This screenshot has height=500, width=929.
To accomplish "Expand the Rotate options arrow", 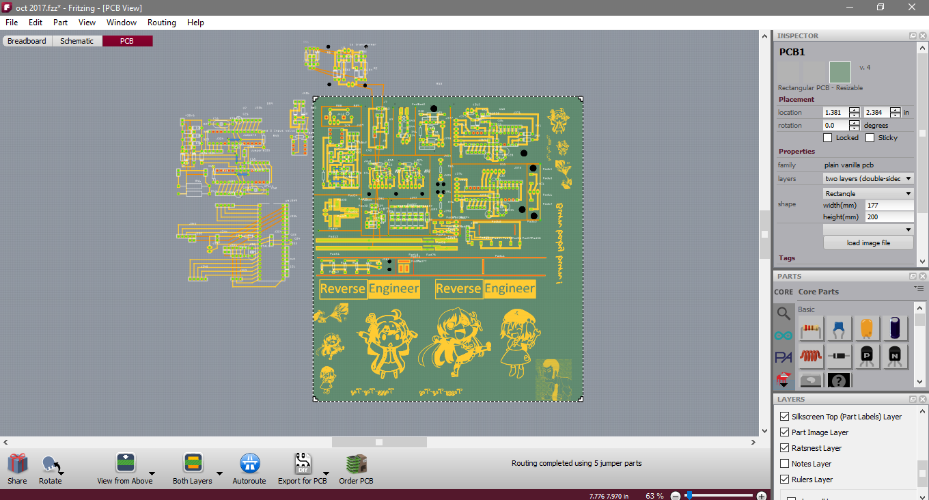I will click(61, 473).
